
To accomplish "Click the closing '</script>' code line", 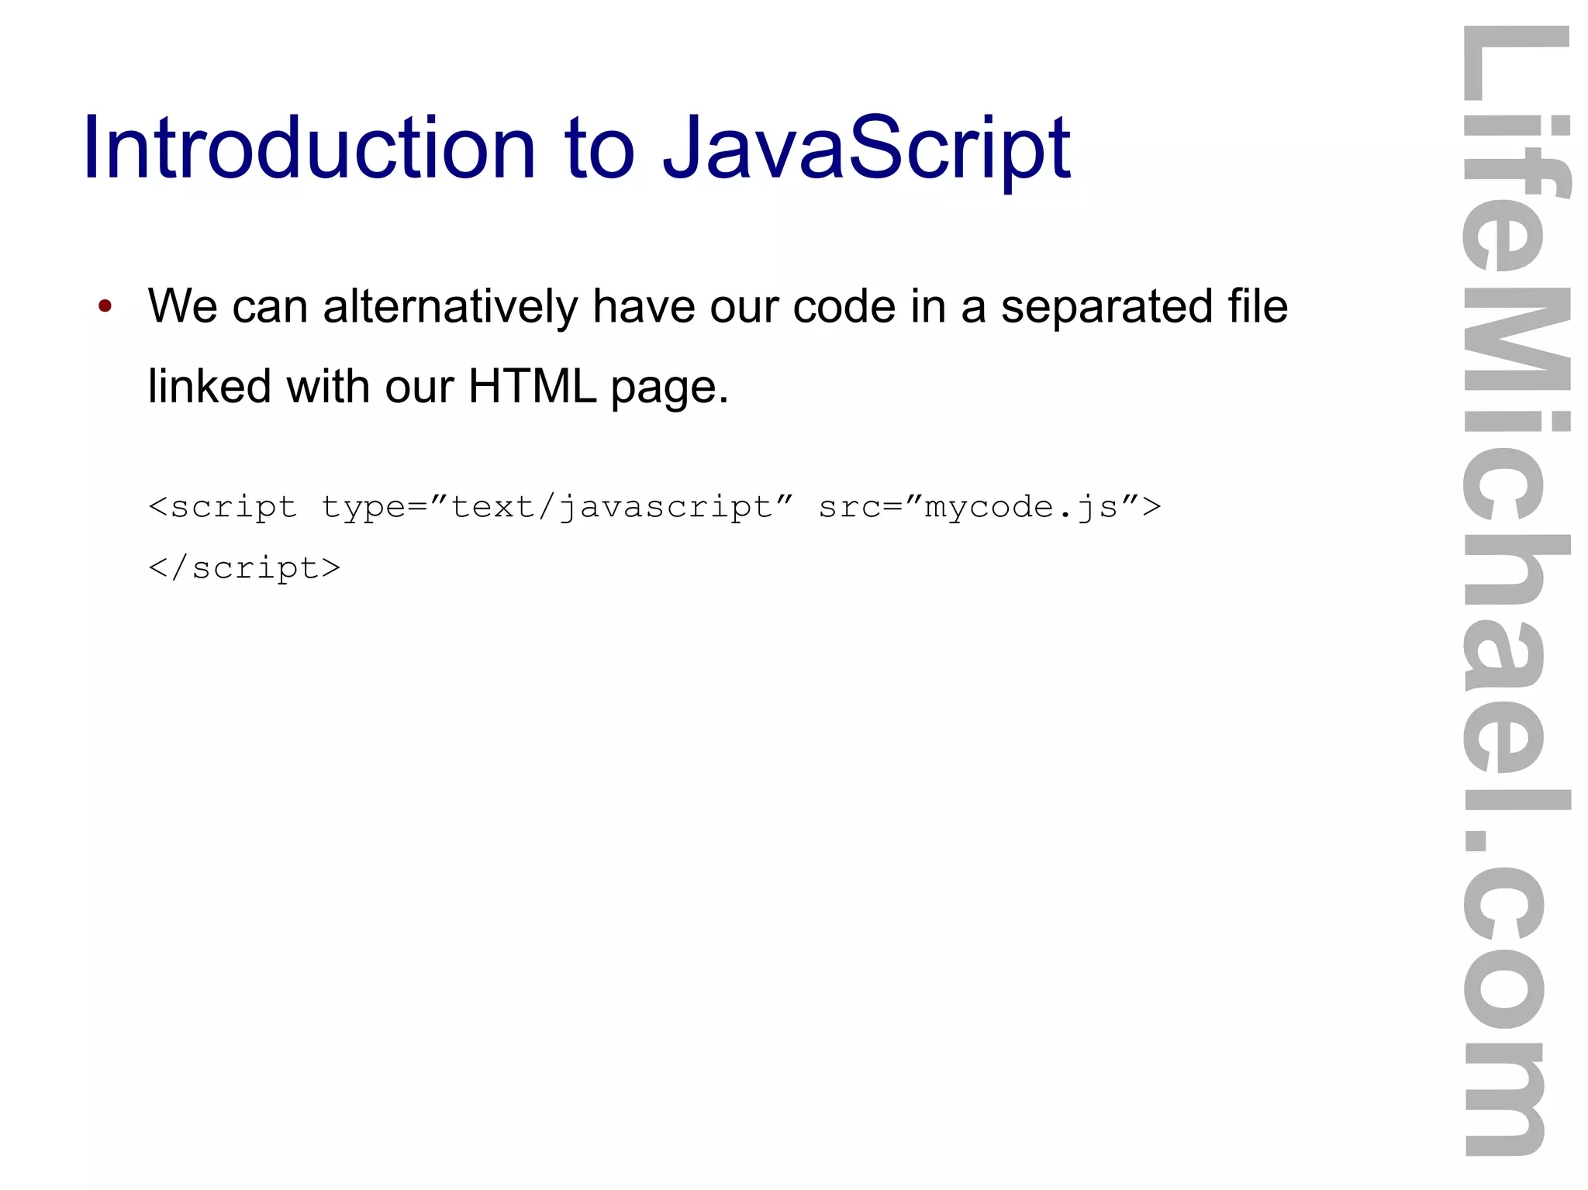I will point(244,568).
